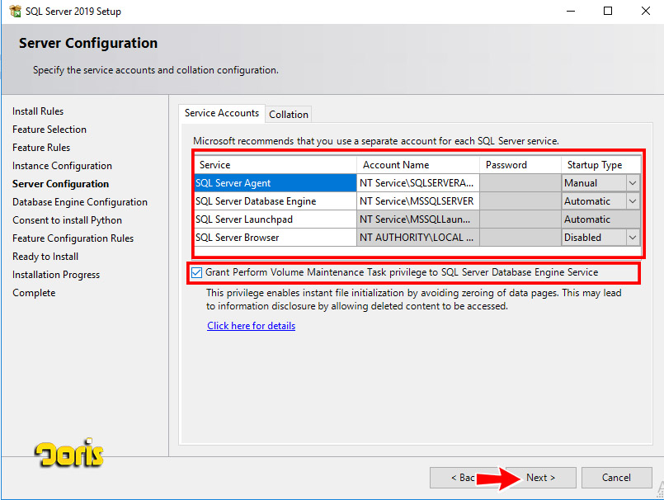Select Install Rules step in sidebar
The width and height of the screenshot is (664, 500).
(x=38, y=111)
